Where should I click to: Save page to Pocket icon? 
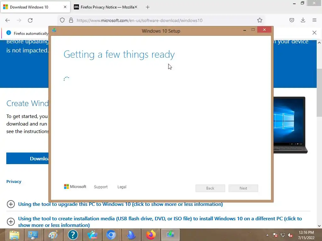click(x=292, y=20)
